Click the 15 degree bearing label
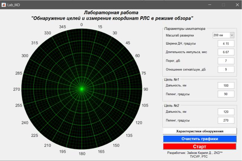Screen dimensions: 242x161 [100, 27]
